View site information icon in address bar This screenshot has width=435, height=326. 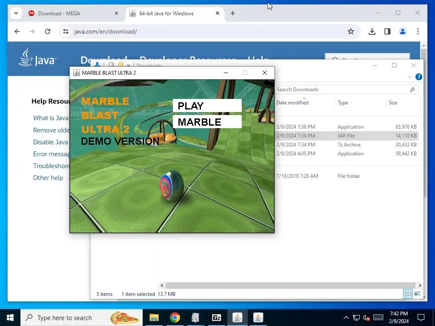66,31
